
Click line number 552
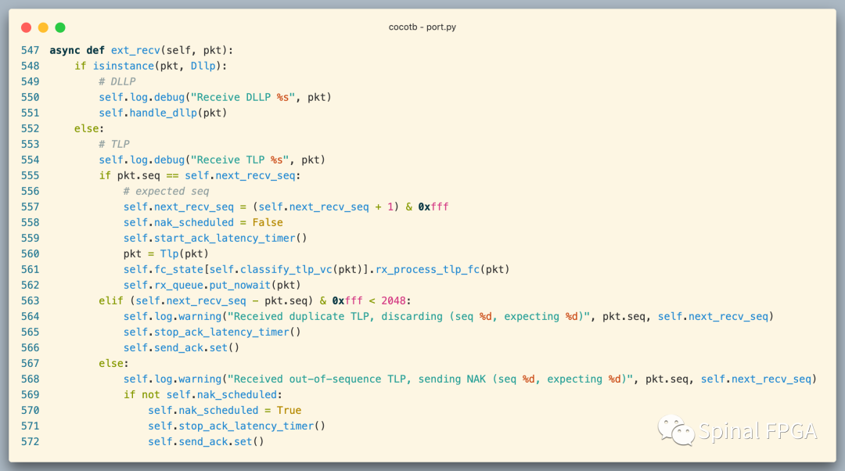click(31, 128)
